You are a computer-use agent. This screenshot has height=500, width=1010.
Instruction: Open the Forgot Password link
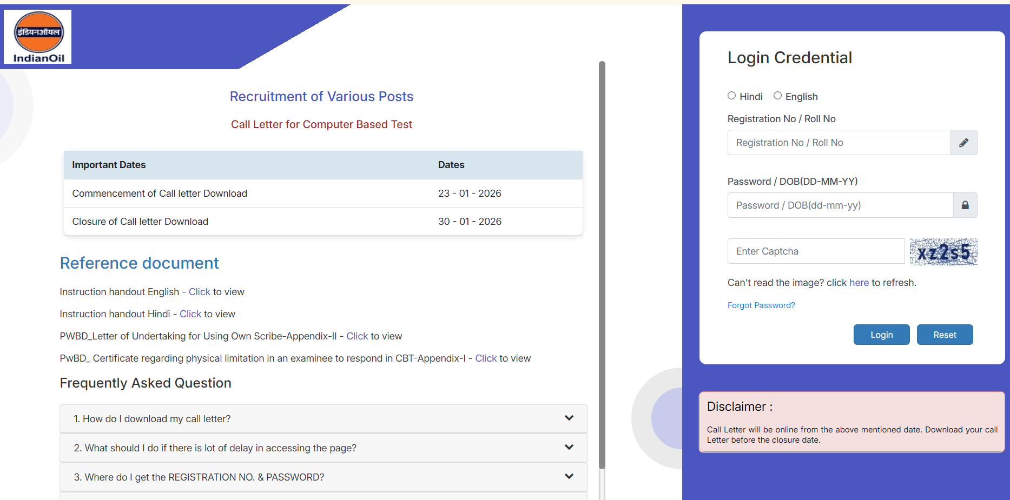(x=761, y=305)
